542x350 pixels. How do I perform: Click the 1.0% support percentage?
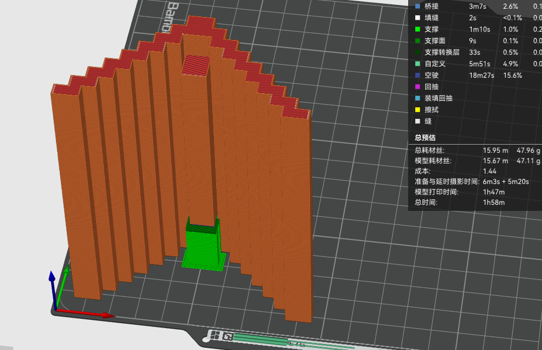[x=510, y=30]
